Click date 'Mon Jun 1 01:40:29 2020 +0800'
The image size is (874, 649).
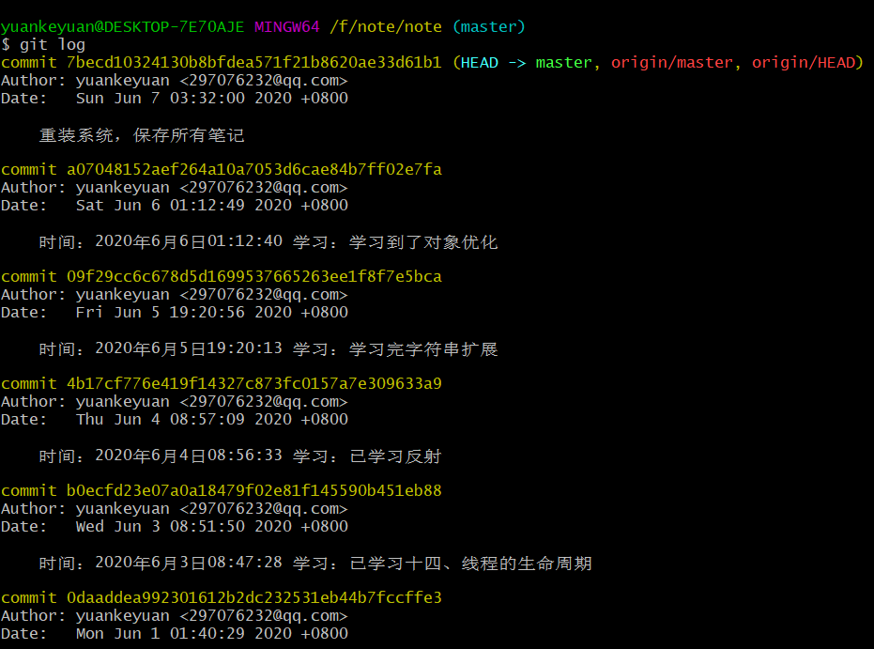(x=212, y=633)
